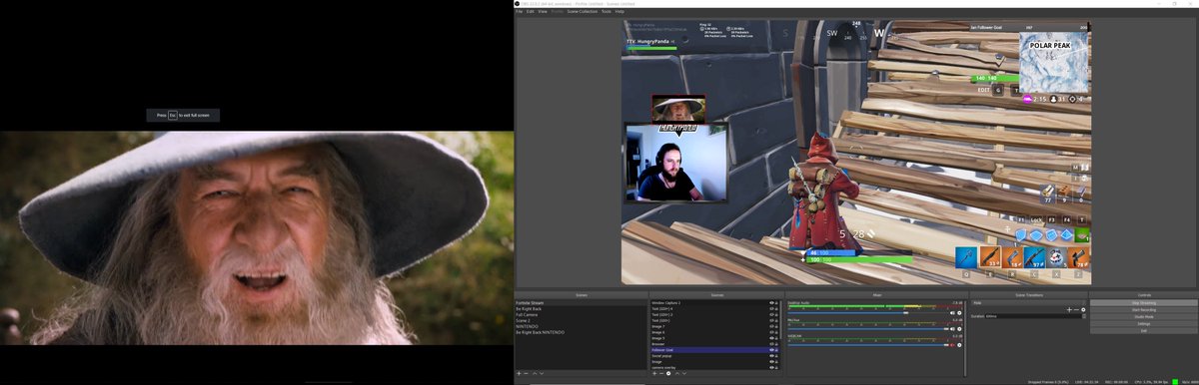
Task: Select the Window Capture 2 source row
Action: (714, 302)
